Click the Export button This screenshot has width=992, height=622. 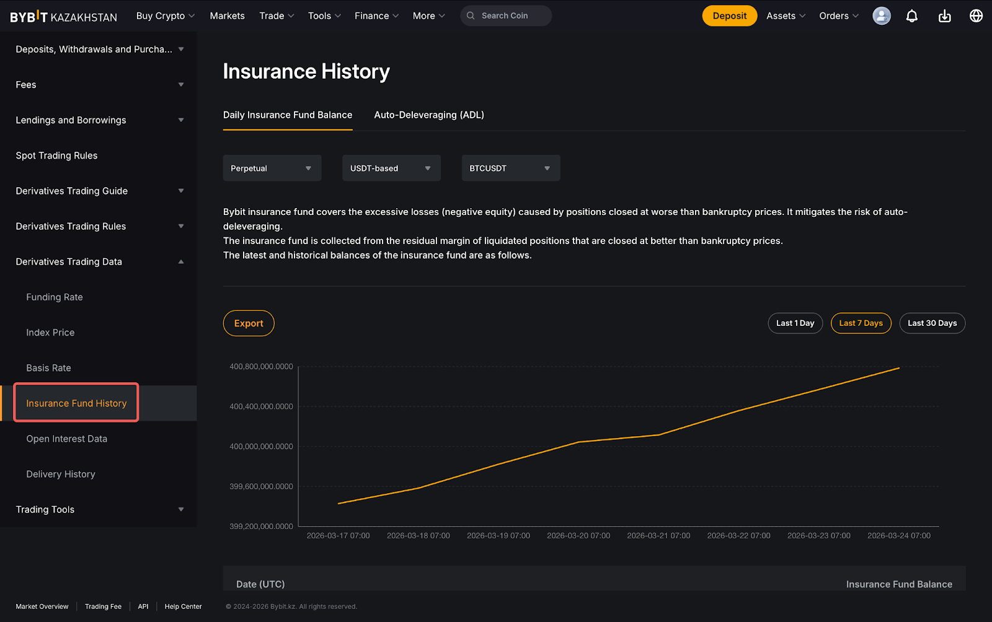click(x=249, y=323)
